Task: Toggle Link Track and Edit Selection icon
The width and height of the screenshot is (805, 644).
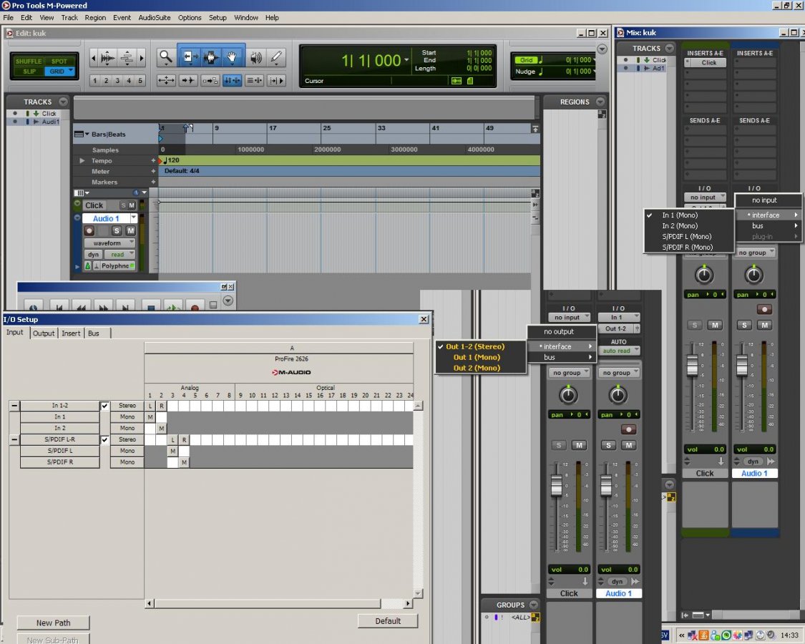Action: pyautogui.click(x=254, y=80)
